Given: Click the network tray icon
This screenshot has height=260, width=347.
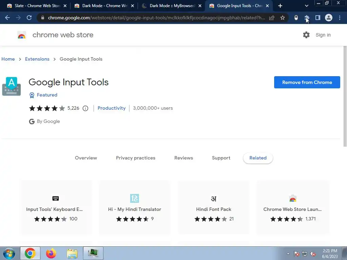Looking at the screenshot, I should [x=305, y=254].
